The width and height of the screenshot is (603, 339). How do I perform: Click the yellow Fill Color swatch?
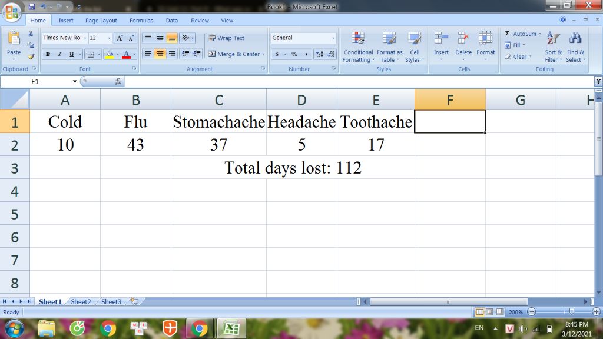pyautogui.click(x=109, y=54)
